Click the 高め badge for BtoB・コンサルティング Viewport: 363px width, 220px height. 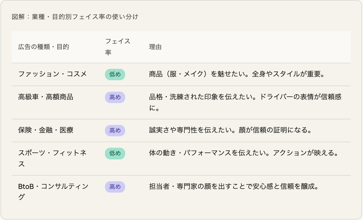tap(115, 187)
